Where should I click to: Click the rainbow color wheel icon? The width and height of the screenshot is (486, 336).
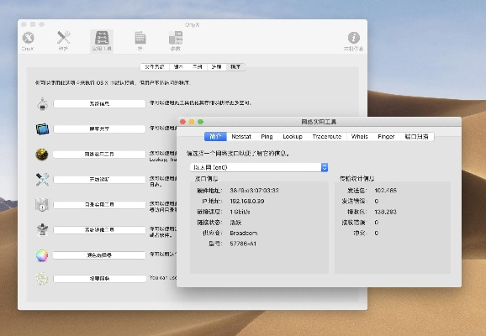pyautogui.click(x=42, y=255)
